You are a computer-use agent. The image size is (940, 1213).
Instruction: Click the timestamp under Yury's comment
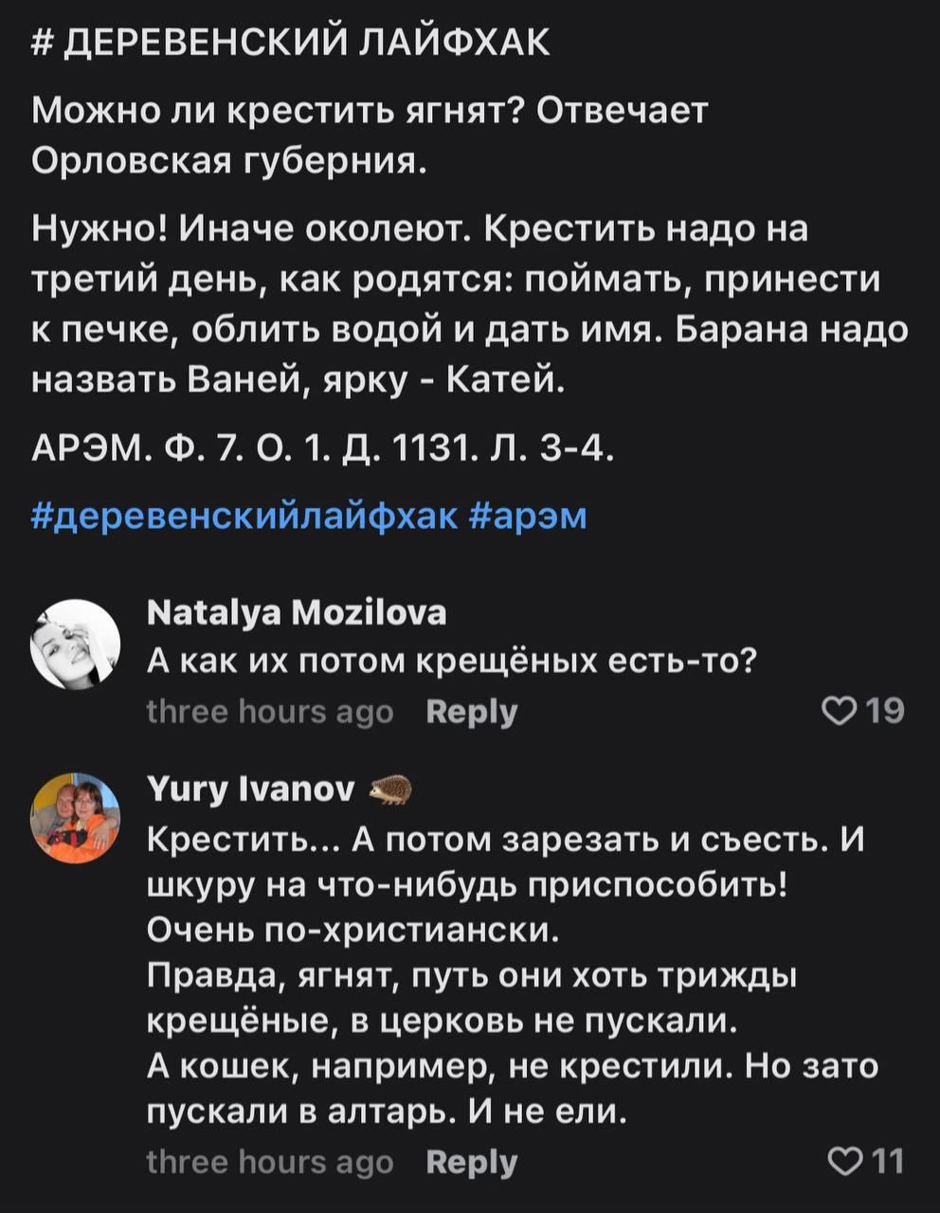(x=270, y=1162)
